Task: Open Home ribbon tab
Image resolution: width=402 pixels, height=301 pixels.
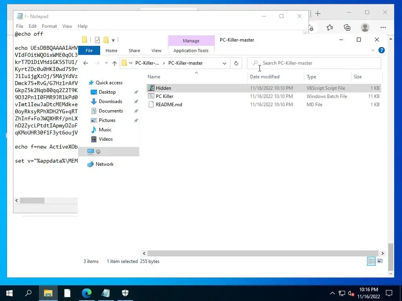Action: pyautogui.click(x=111, y=51)
